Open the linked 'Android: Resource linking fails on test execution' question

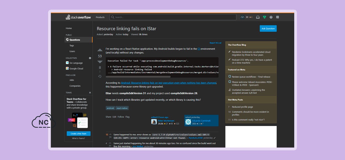point(169,83)
